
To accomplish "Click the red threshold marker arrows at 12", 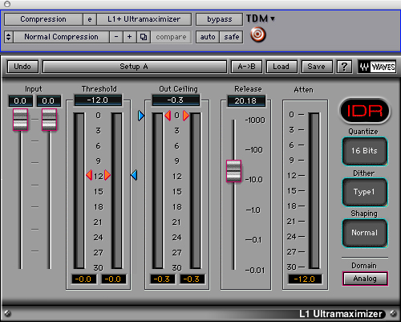I will pos(99,175).
